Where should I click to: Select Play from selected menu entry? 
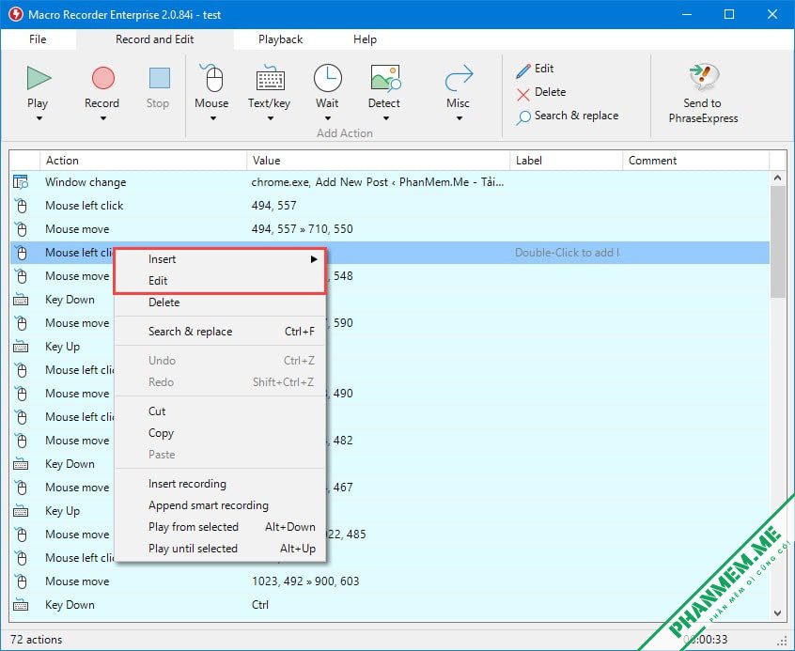[220, 527]
